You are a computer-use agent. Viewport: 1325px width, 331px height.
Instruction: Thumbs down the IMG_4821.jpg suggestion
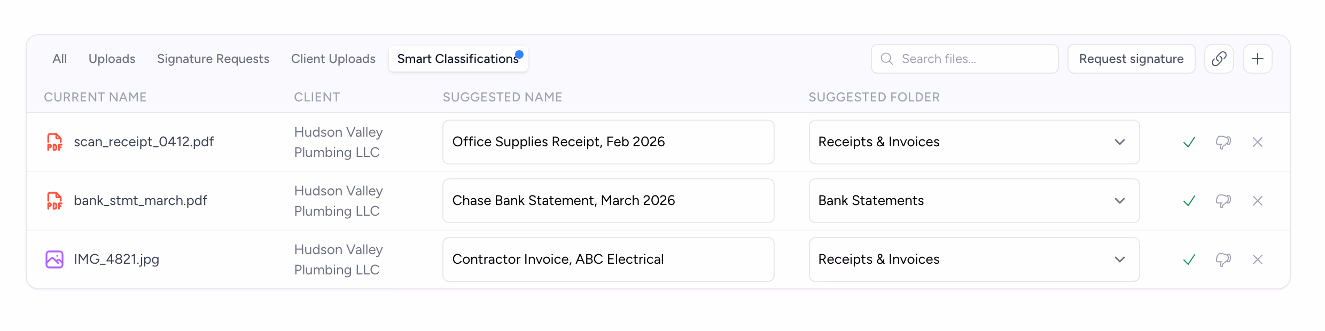[1223, 259]
